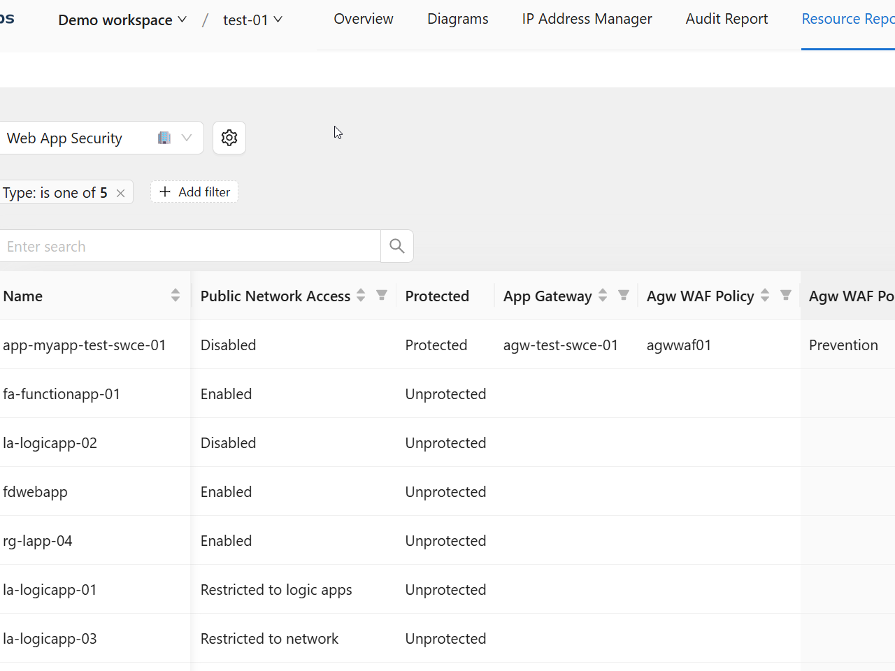The height and width of the screenshot is (671, 895).
Task: Click Unprotected status for rg-lapp-04
Action: (x=445, y=540)
